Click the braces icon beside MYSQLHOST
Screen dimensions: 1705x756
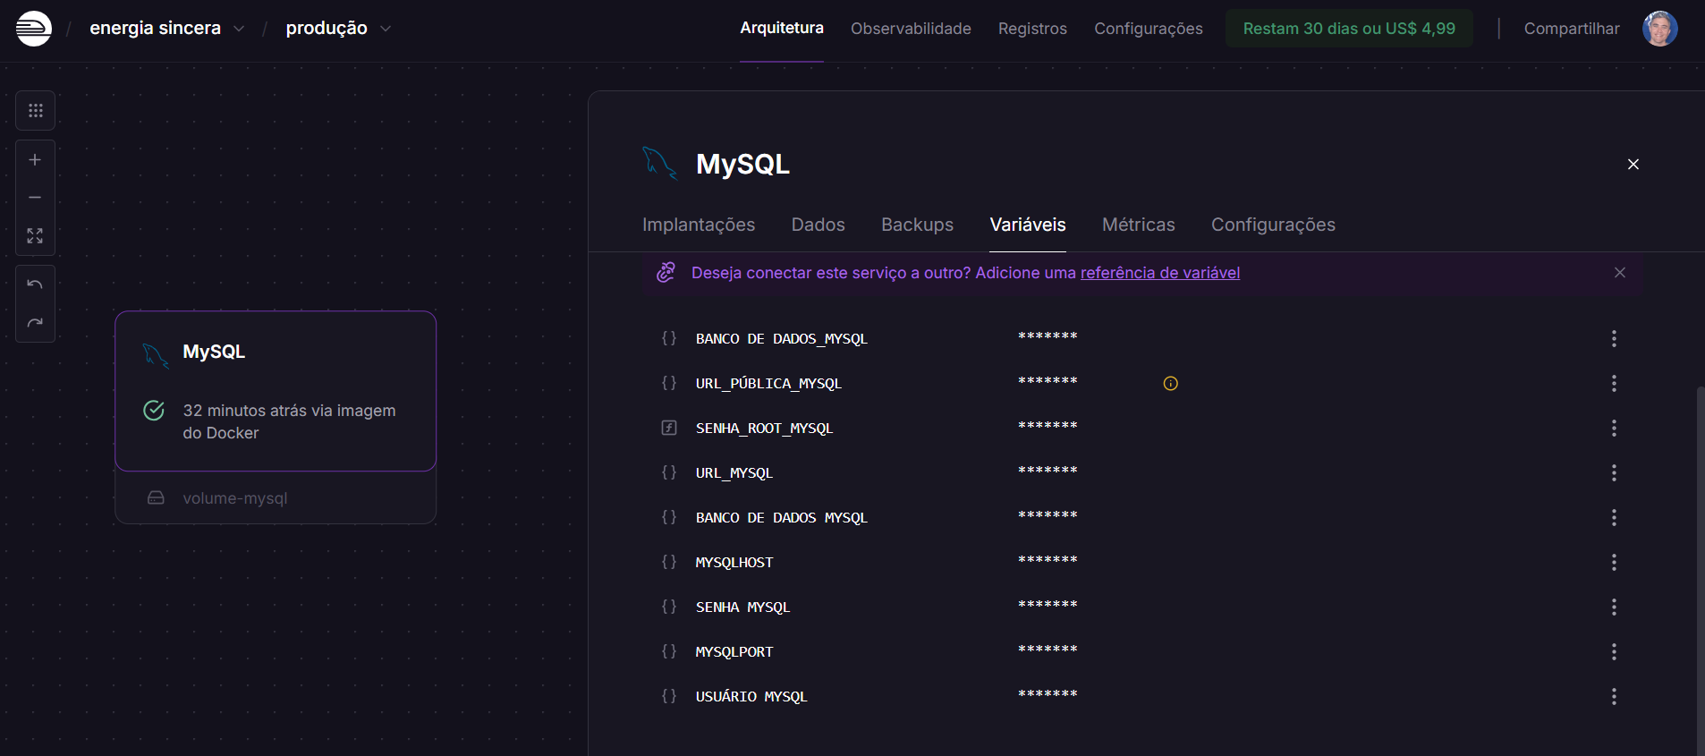coord(669,561)
